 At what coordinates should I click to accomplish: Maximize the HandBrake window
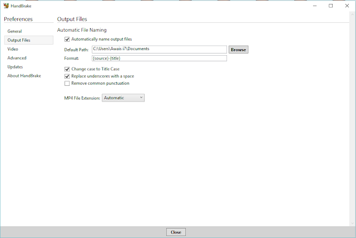(x=331, y=6)
